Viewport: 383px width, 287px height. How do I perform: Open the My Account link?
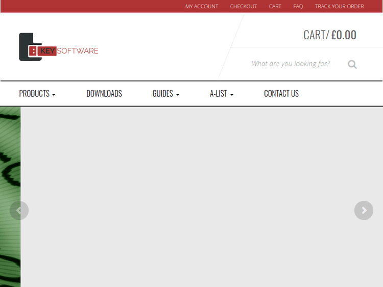(x=202, y=7)
